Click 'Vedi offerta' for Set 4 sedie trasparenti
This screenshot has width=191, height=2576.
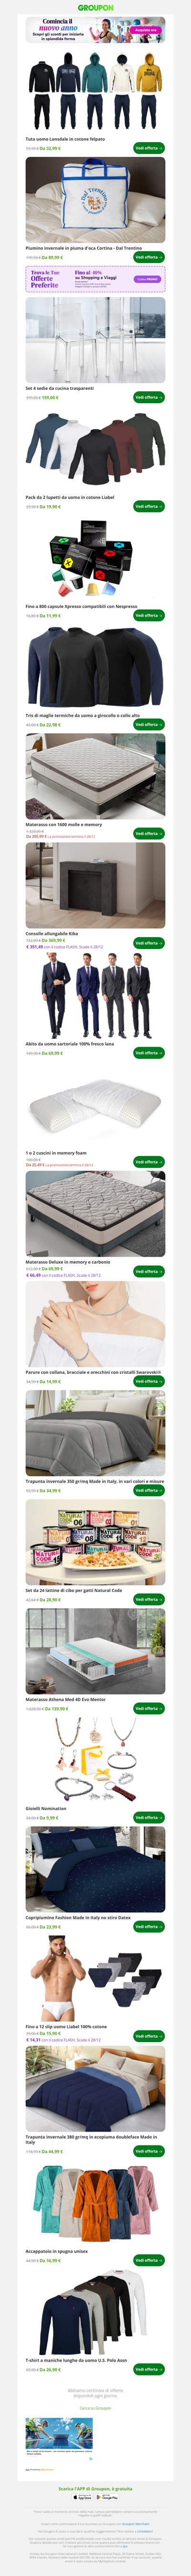(149, 397)
